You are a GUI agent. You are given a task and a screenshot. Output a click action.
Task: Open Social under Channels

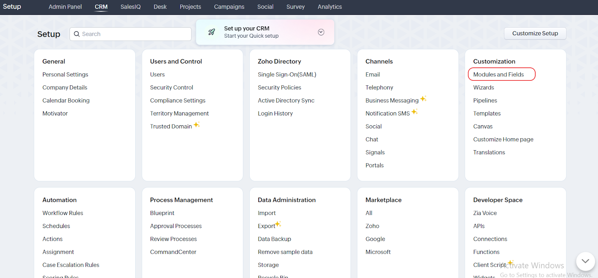pyautogui.click(x=373, y=127)
